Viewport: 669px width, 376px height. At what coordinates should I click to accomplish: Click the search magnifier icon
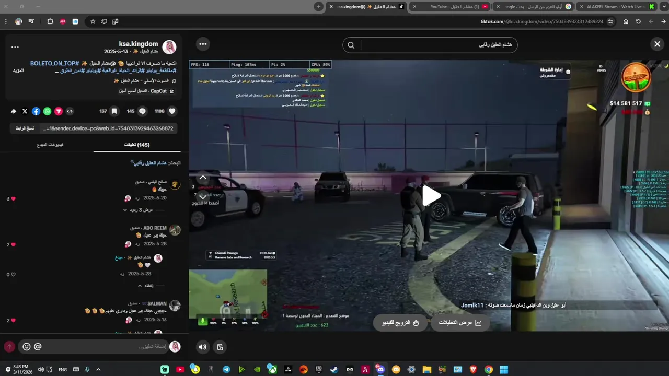pos(351,45)
